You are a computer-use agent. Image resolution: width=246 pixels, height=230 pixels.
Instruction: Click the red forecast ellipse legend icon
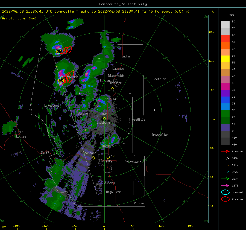coord(225,199)
